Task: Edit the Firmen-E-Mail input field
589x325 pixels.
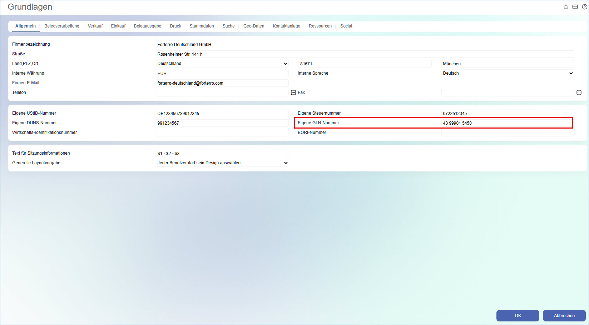Action: 222,83
